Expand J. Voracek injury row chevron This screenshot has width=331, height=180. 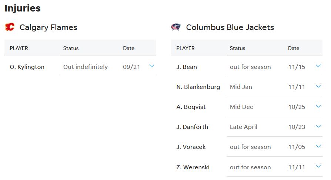318,146
